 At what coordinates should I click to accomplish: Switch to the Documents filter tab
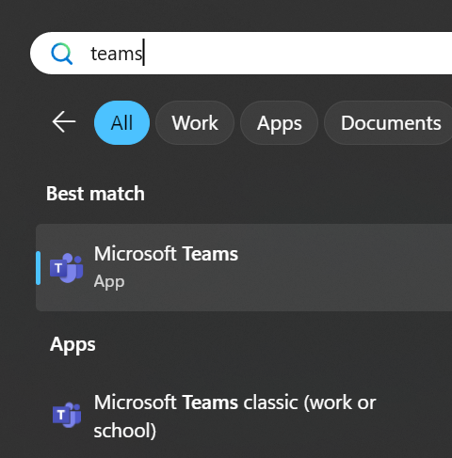389,122
